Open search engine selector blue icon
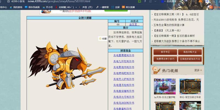Screen dimensions: 220x110 point(163,1)
